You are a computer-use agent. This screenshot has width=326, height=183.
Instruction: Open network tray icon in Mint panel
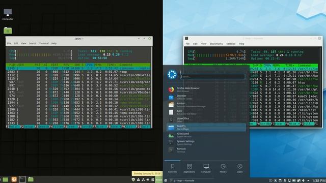143,179
